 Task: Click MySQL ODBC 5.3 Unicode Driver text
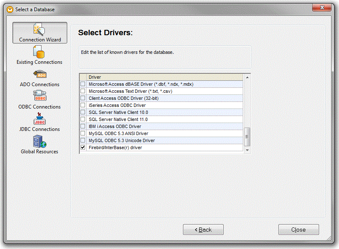(122, 140)
